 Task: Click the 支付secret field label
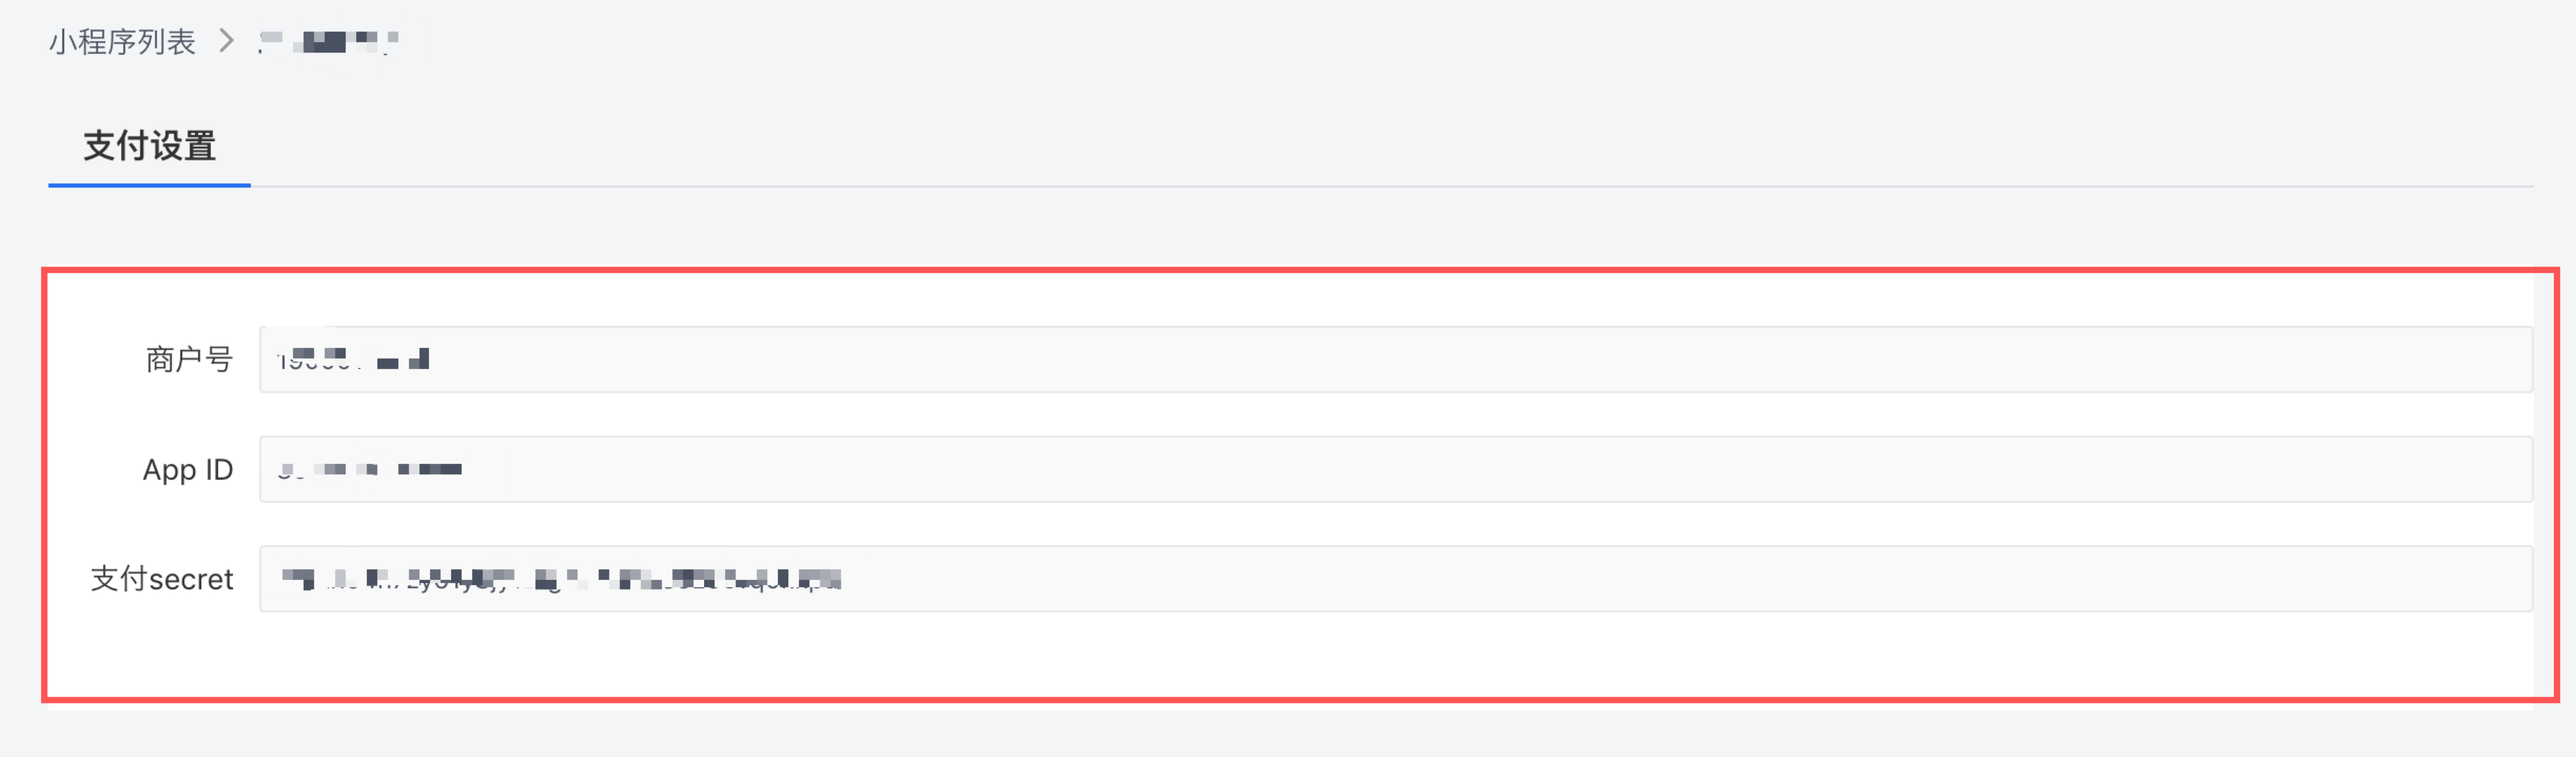click(162, 579)
